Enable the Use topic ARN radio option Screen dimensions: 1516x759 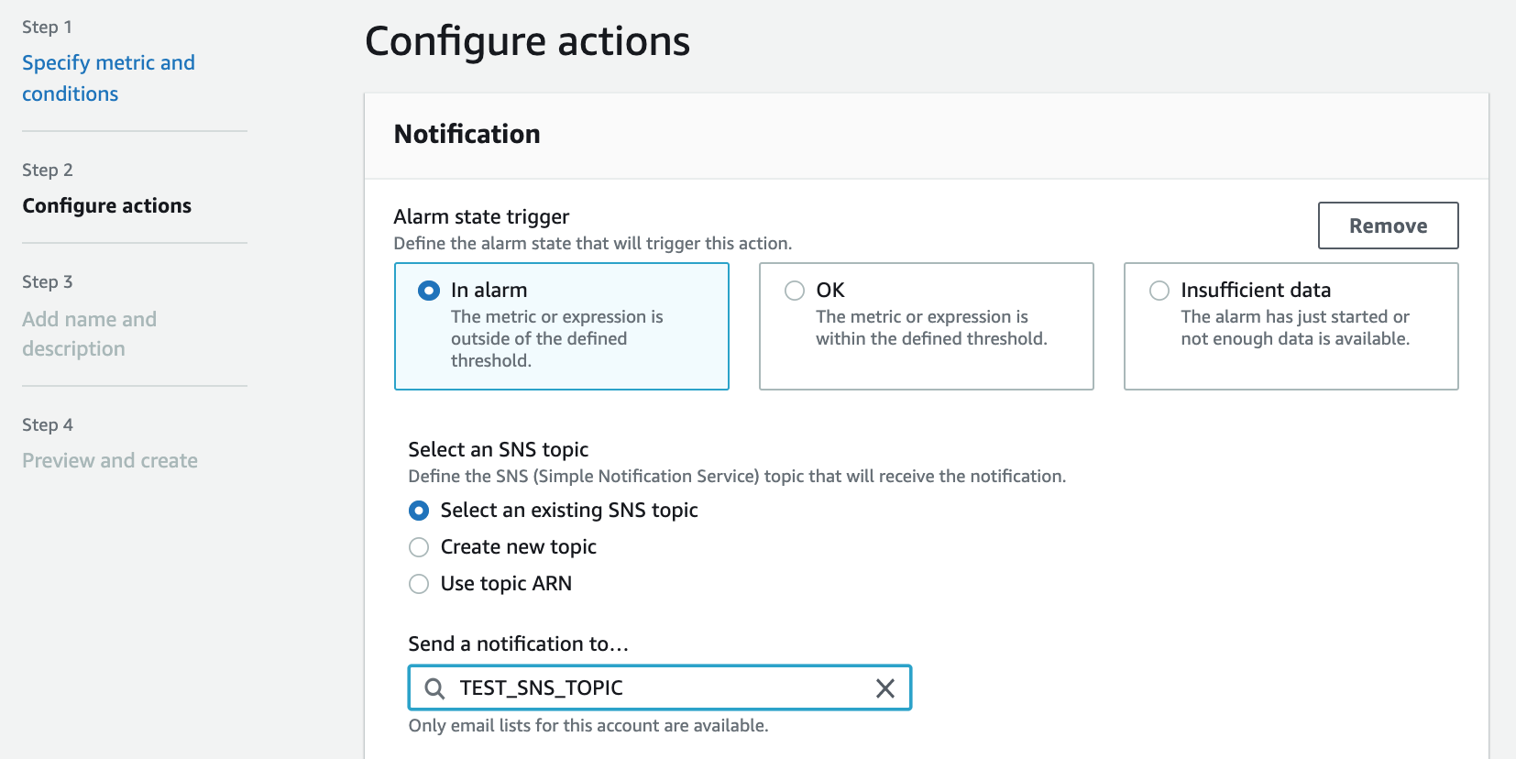419,584
